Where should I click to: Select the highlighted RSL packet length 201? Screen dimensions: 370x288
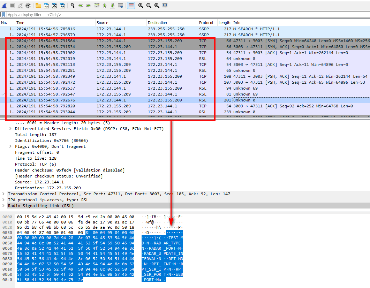pos(185,100)
